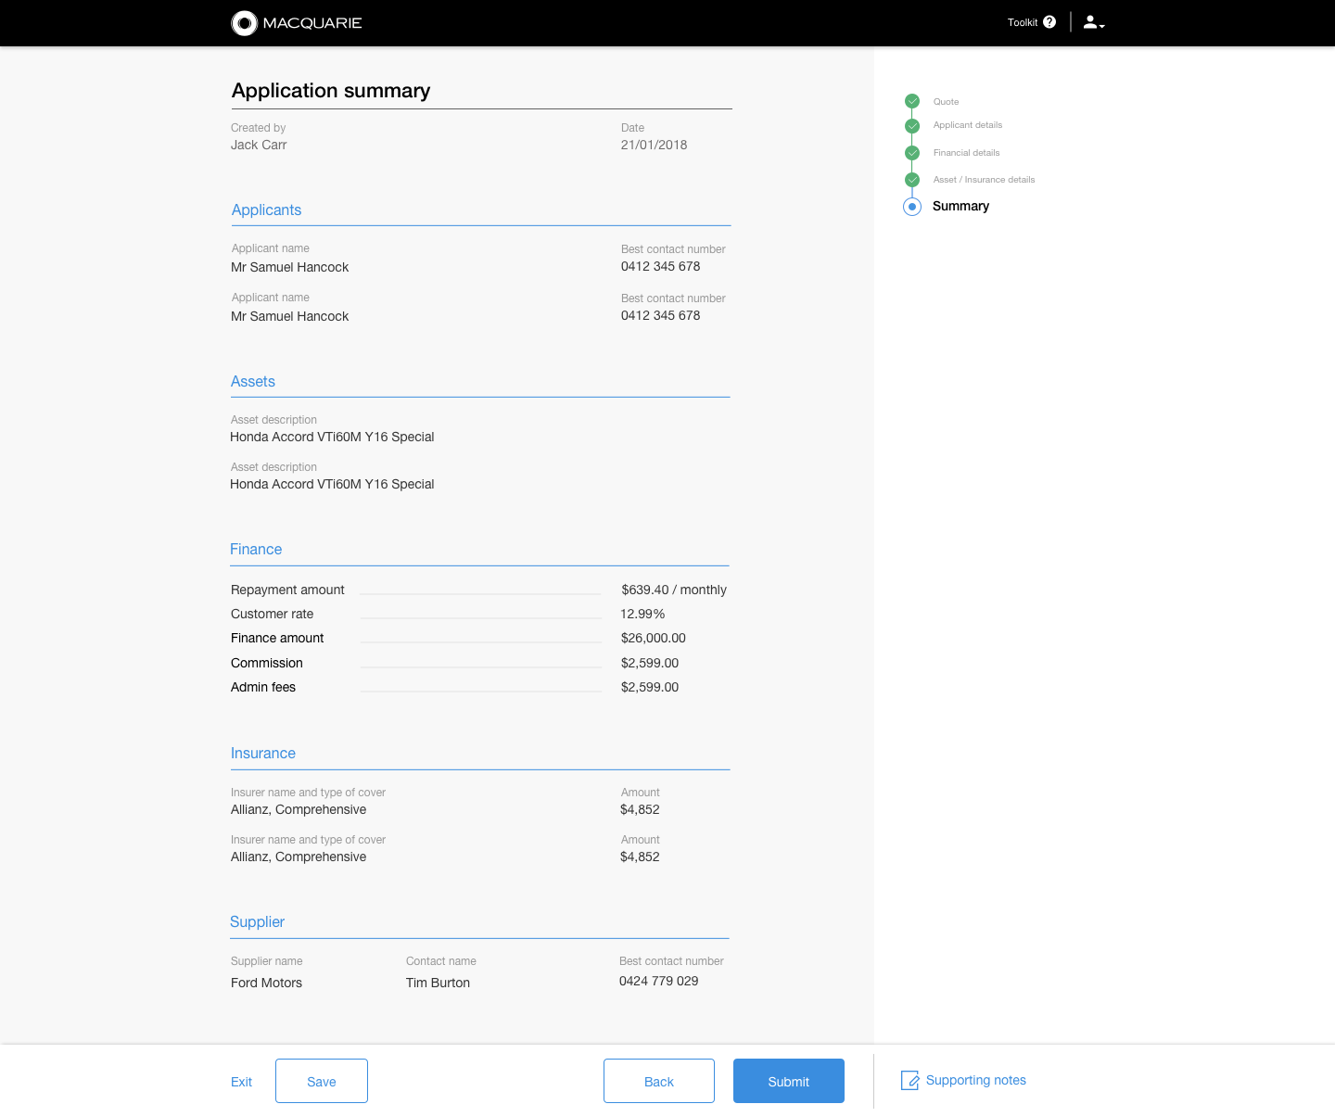Click the Supporting notes edit icon
Image resolution: width=1335 pixels, height=1117 pixels.
(x=910, y=1081)
